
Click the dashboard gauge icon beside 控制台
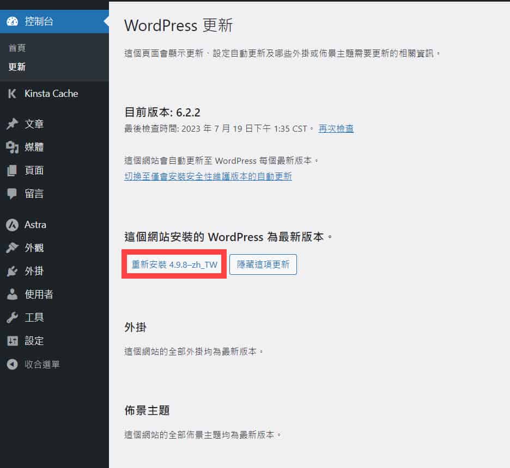13,21
